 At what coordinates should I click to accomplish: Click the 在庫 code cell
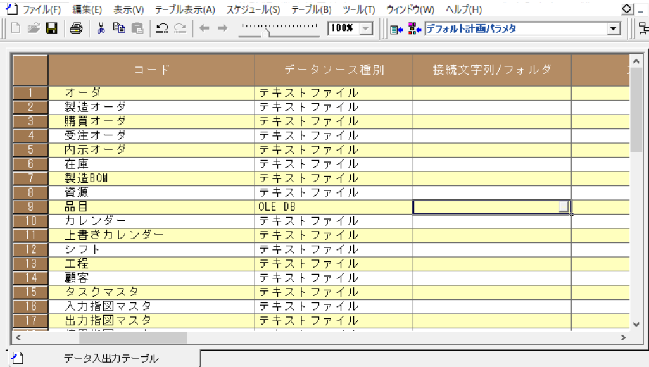point(151,164)
